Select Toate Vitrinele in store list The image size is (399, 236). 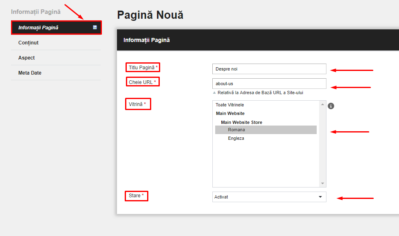[266, 105]
